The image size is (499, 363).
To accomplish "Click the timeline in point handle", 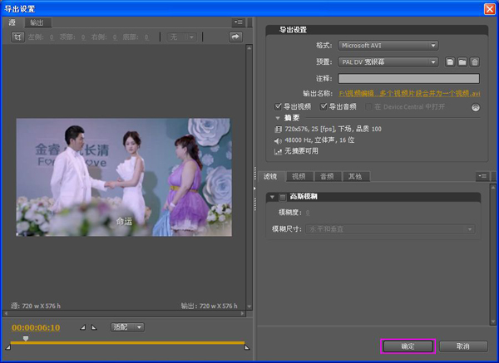I will [8, 347].
